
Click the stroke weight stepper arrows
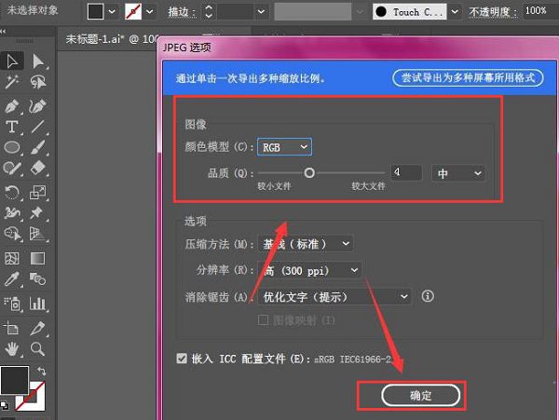209,12
